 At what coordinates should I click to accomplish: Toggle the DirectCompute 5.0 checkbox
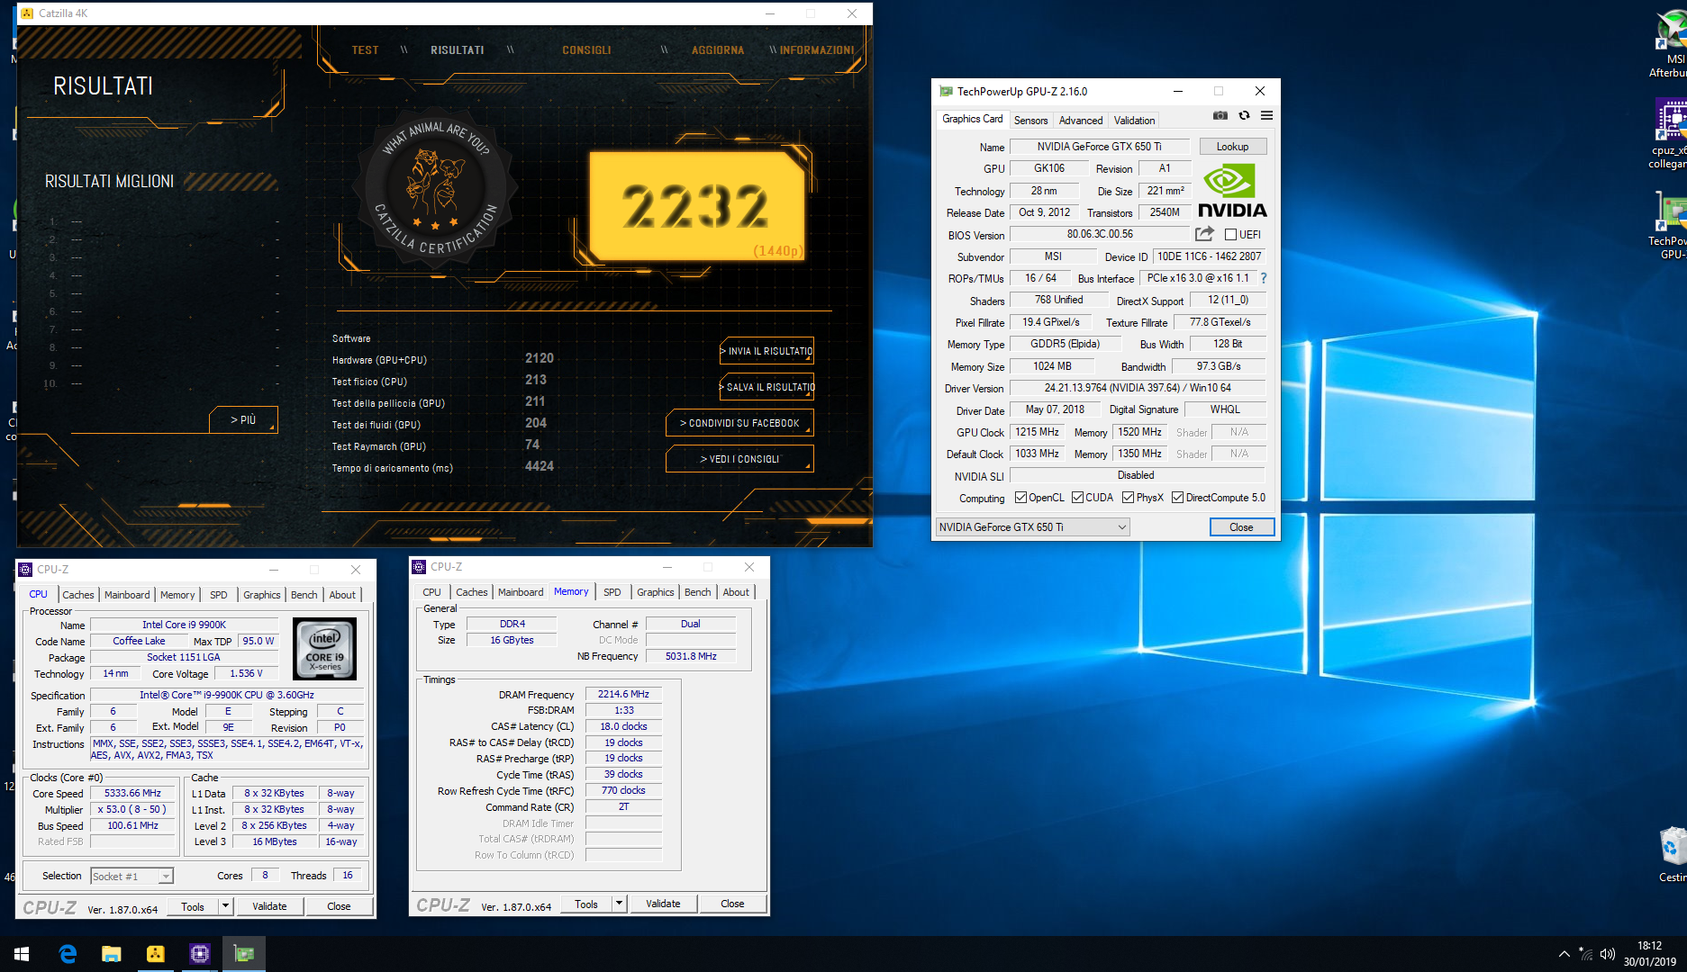[x=1177, y=498]
